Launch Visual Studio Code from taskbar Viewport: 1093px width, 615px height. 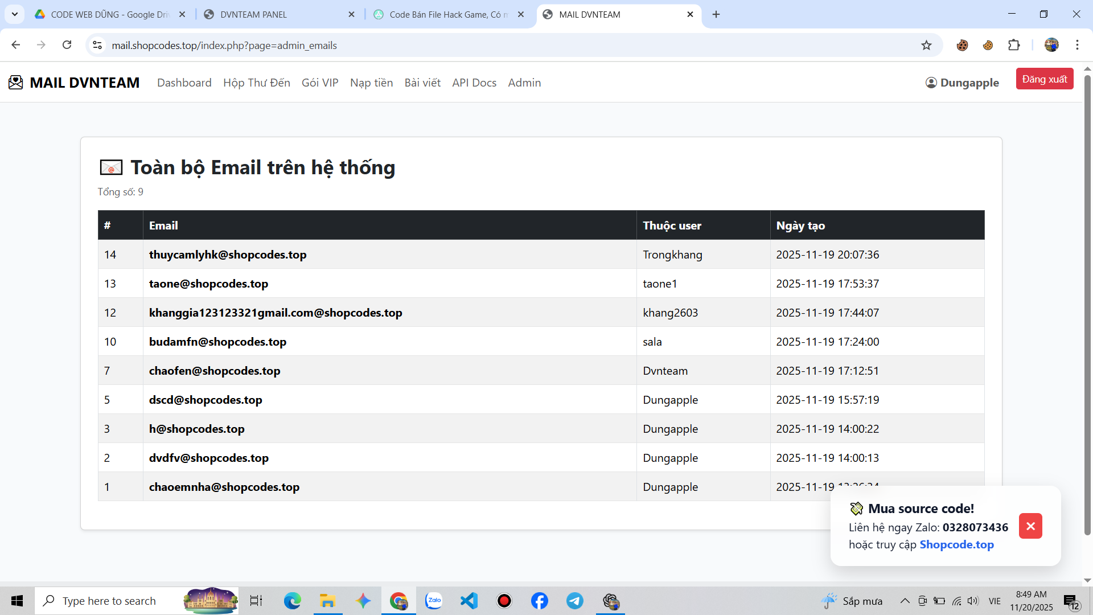click(469, 601)
